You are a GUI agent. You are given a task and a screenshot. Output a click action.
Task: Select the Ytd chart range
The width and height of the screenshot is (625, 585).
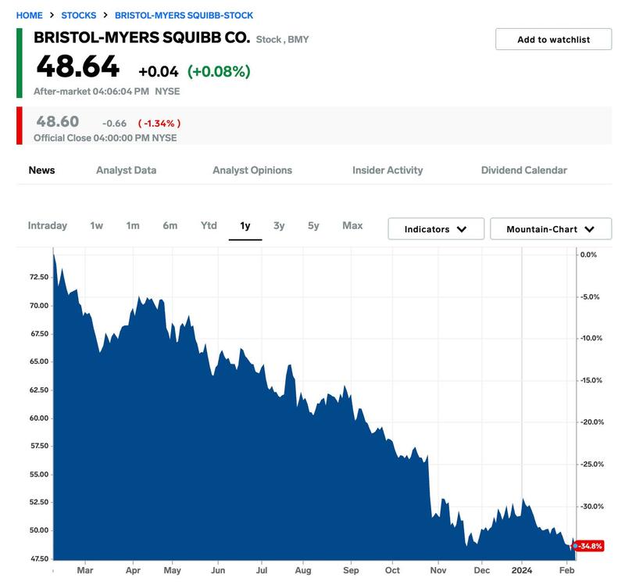tap(209, 226)
